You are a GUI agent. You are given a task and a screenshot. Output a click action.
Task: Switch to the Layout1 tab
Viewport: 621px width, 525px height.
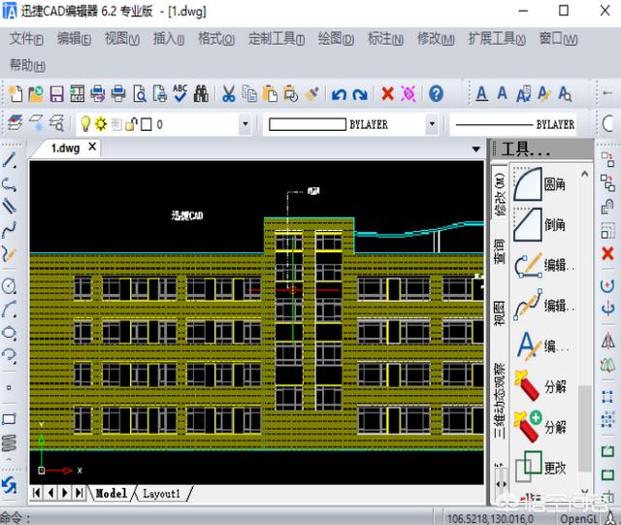(x=161, y=493)
